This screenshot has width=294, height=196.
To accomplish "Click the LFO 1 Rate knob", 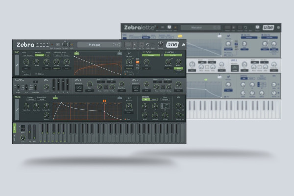I will [x=90, y=84].
